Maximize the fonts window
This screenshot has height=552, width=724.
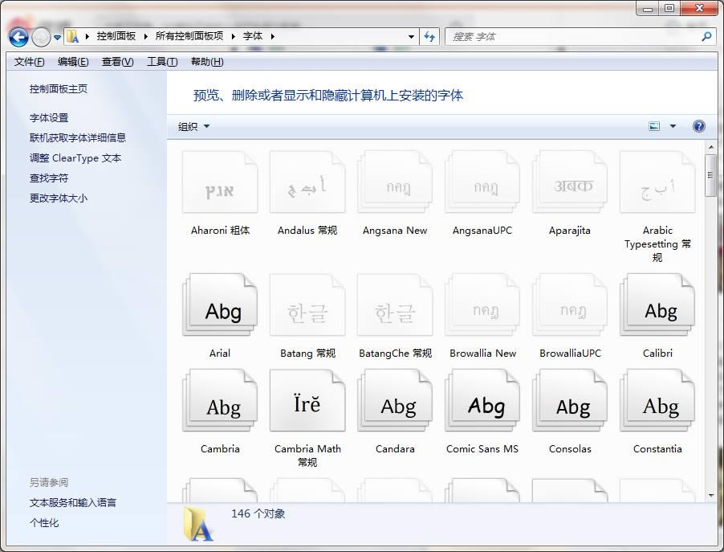[669, 9]
